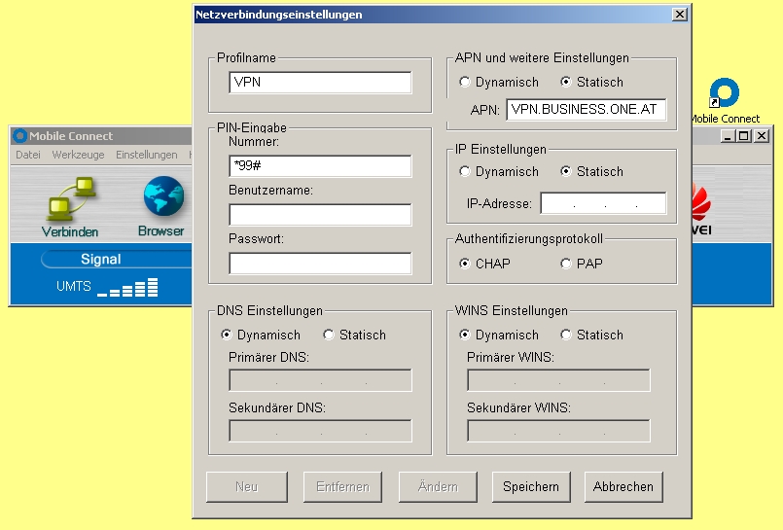Open the Datei menu
This screenshot has height=530, width=783.
[x=28, y=155]
